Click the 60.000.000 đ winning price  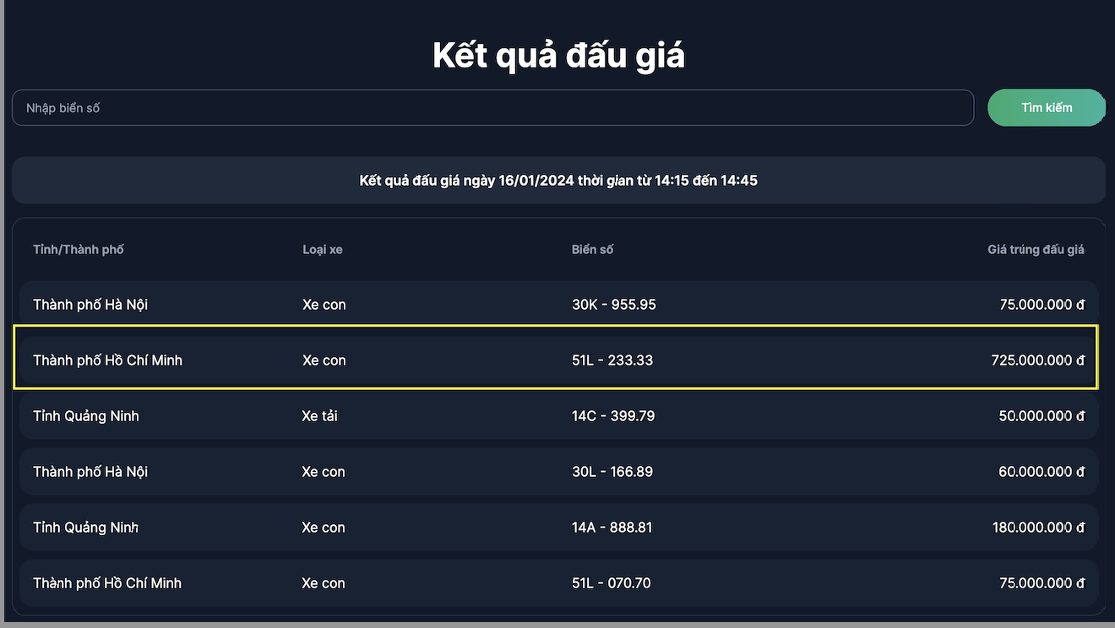pyautogui.click(x=1041, y=472)
